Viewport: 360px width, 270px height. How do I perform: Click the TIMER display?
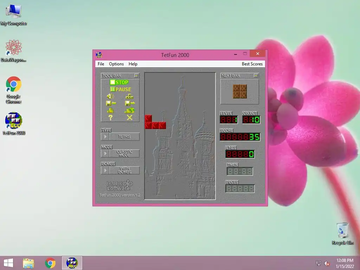click(240, 171)
